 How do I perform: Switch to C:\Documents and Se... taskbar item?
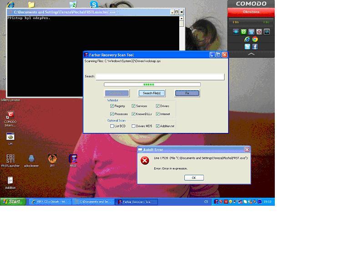pos(94,202)
